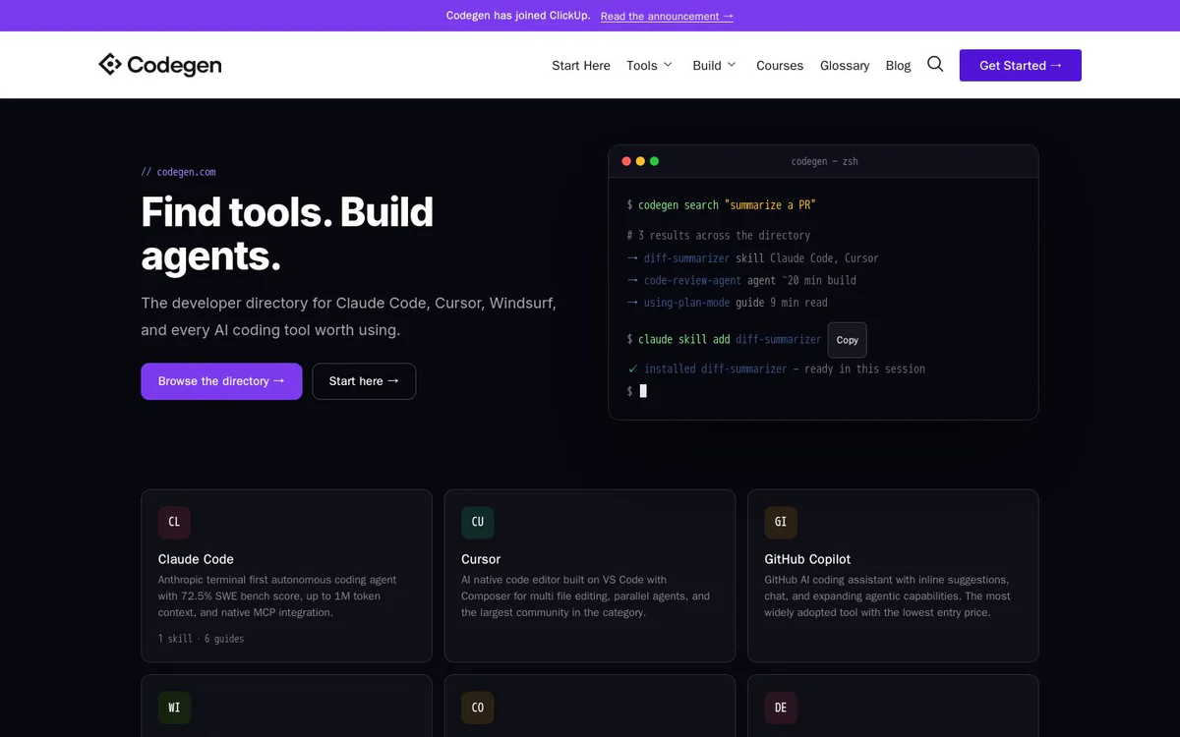Click 'Codegen has joined ClickUp.' banner text
Viewport: 1180px width, 737px height.
518,16
